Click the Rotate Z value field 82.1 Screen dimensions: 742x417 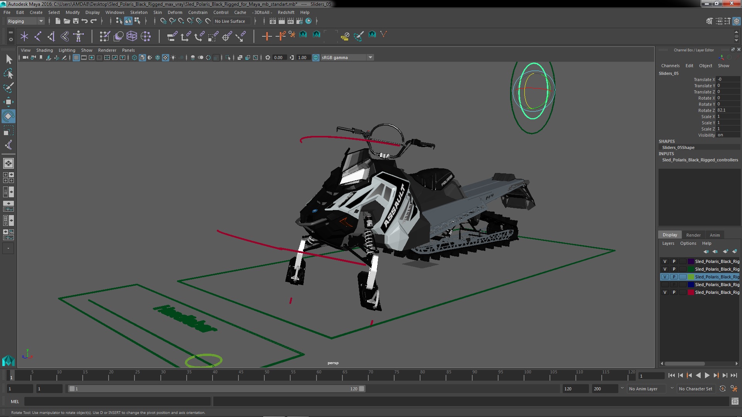(728, 110)
